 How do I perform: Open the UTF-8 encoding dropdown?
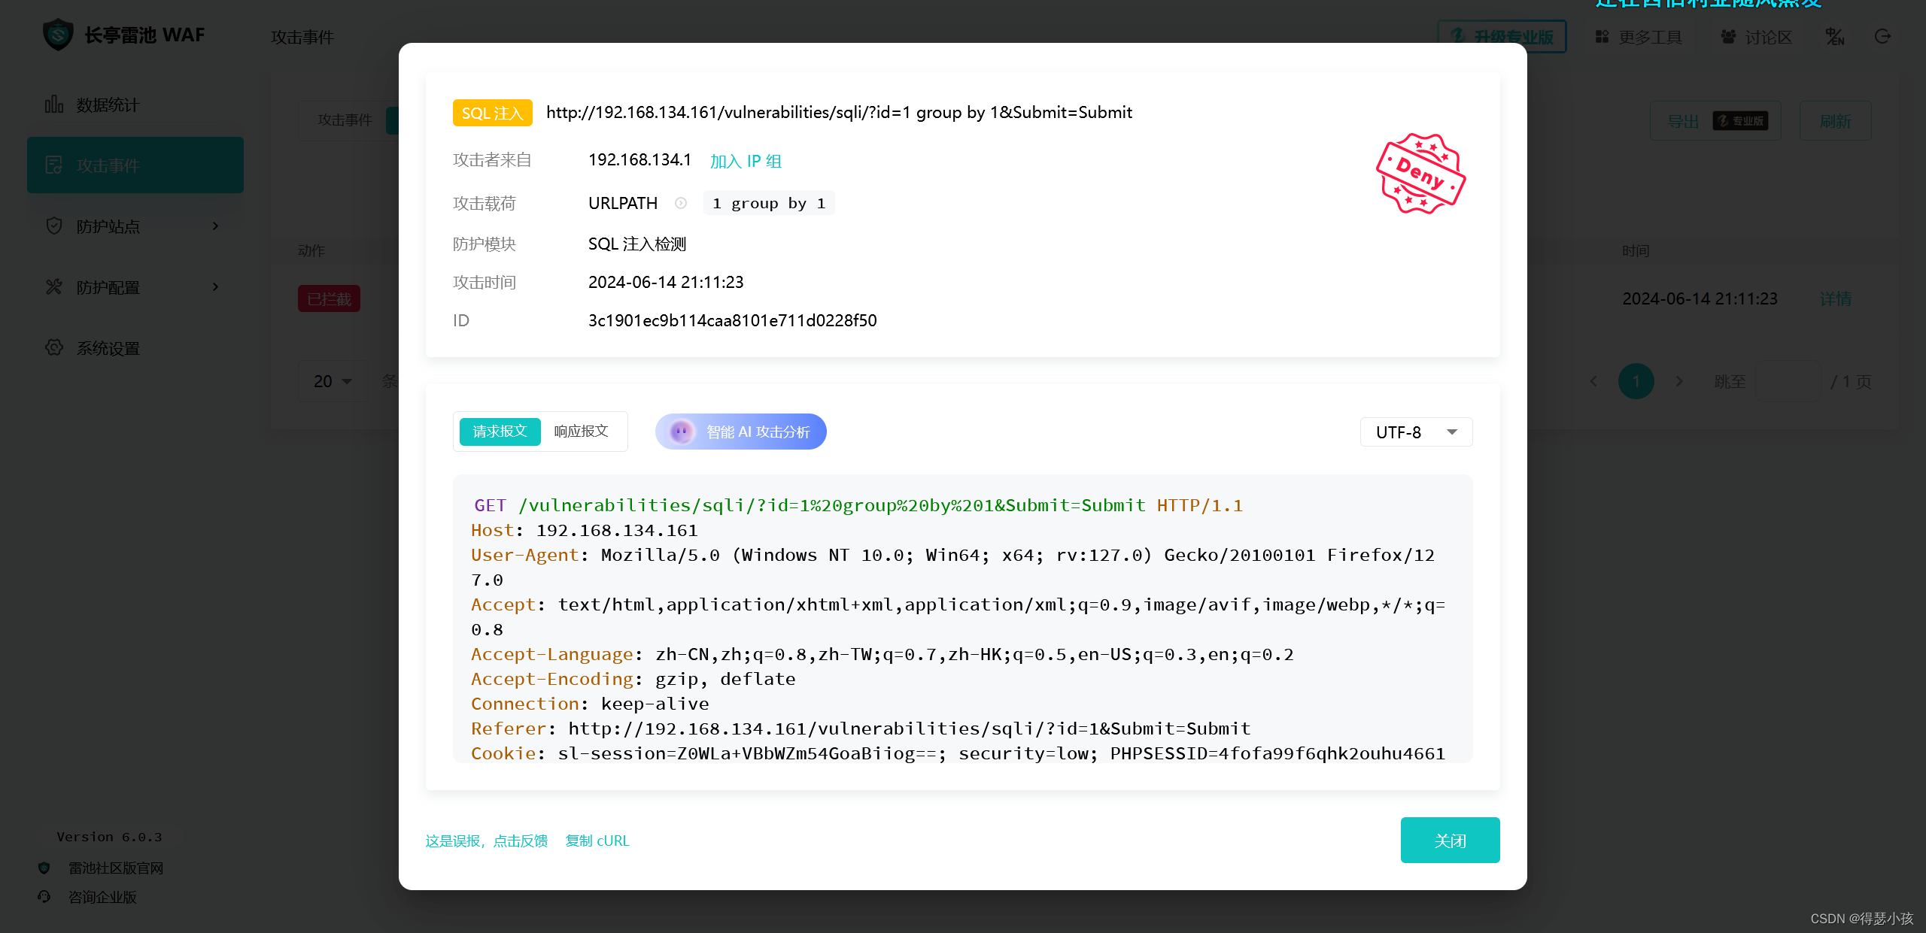(x=1416, y=432)
